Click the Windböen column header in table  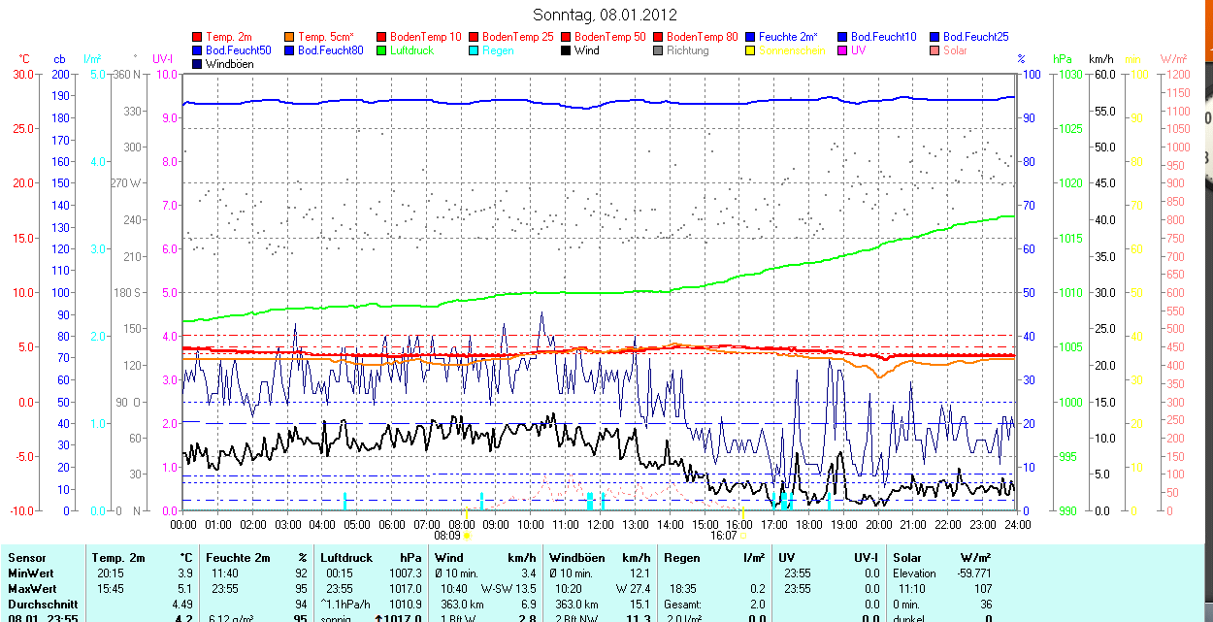point(576,558)
